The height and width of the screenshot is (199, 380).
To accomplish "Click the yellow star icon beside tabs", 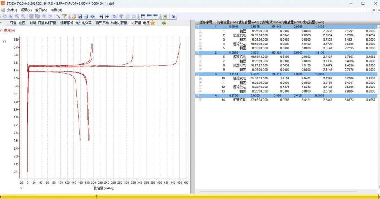I will (152, 23).
